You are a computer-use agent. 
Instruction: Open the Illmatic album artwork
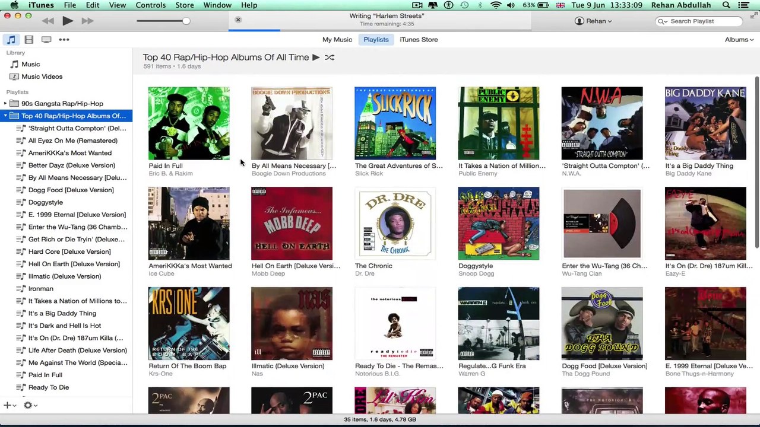click(x=292, y=324)
